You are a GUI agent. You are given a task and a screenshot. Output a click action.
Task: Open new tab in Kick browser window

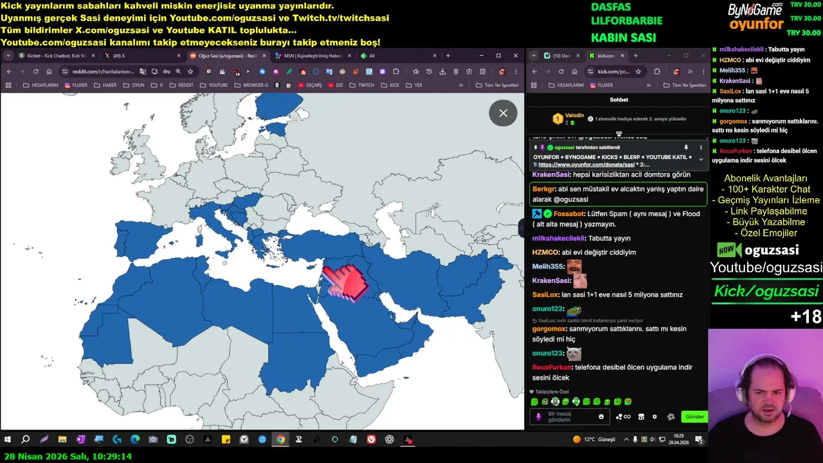(635, 56)
